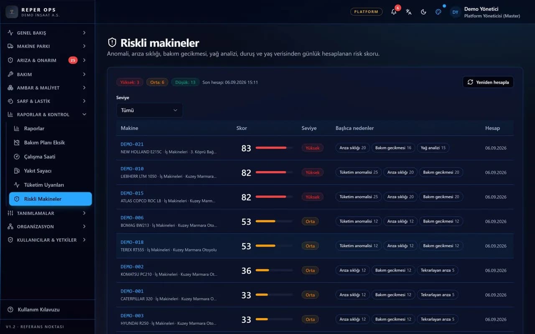Click the PLATFORM badge in header

coord(366,12)
